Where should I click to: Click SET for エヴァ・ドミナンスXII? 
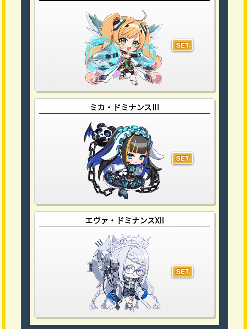coord(182,272)
